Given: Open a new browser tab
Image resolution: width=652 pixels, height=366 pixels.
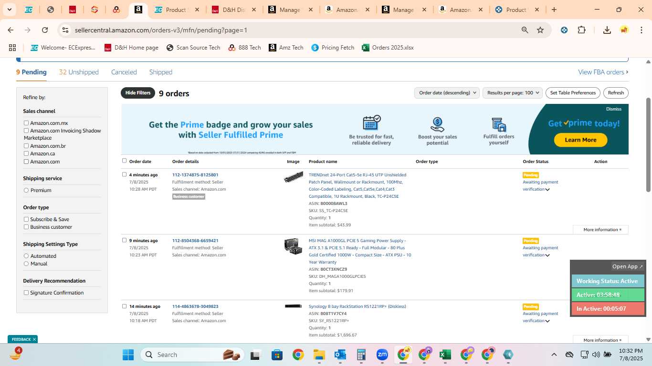Looking at the screenshot, I should pos(554,10).
